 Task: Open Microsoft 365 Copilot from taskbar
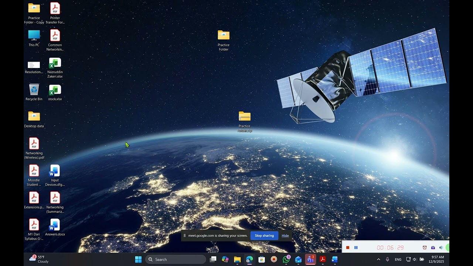[225, 259]
